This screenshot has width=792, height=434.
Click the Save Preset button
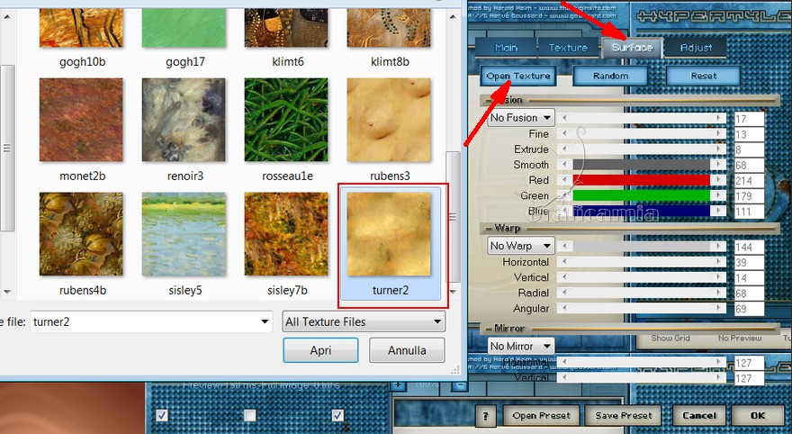tap(624, 416)
